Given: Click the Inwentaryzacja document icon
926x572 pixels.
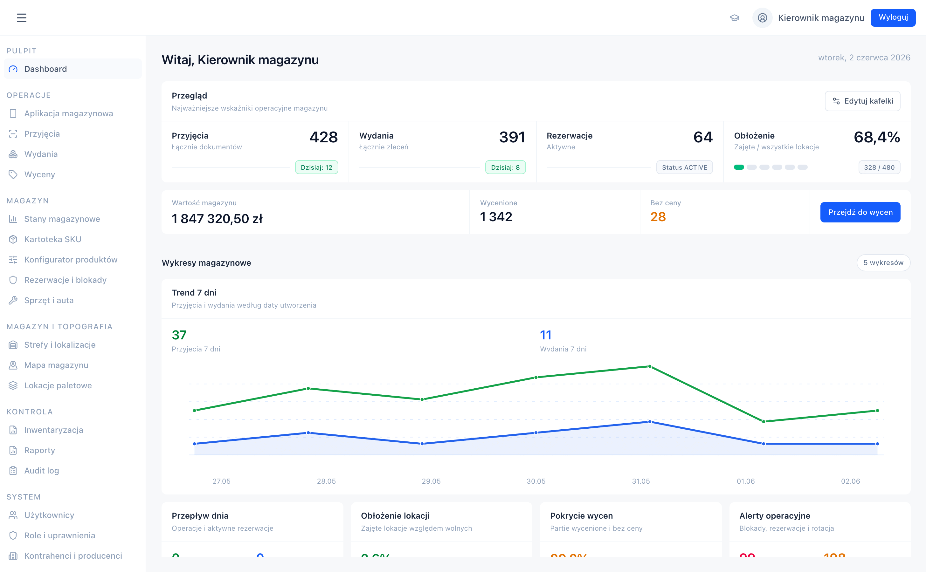Looking at the screenshot, I should click(13, 430).
